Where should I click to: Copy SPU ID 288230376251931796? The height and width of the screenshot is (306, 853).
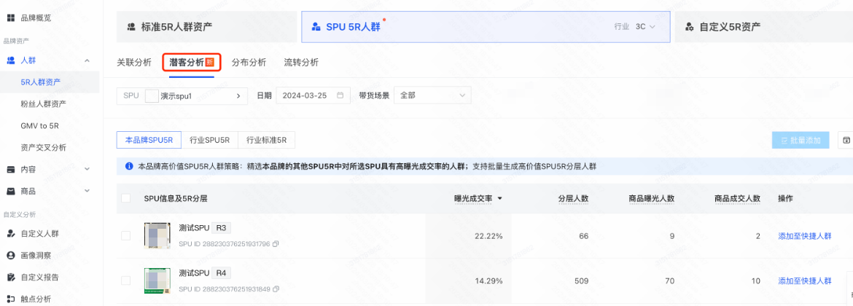[276, 244]
